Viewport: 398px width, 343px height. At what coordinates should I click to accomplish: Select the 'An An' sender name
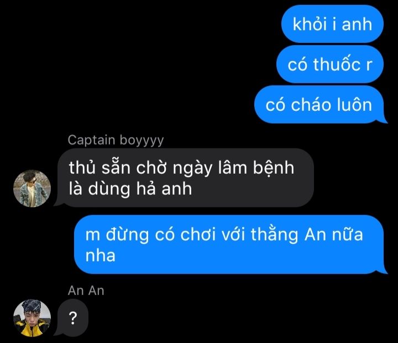point(86,291)
